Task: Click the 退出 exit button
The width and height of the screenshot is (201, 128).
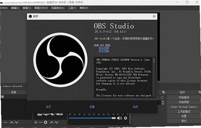Action: pos(184,121)
